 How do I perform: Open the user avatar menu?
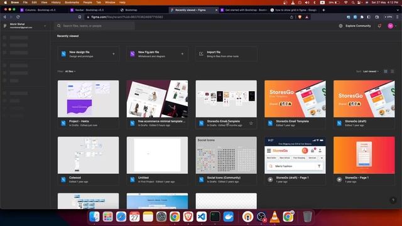tap(390, 26)
